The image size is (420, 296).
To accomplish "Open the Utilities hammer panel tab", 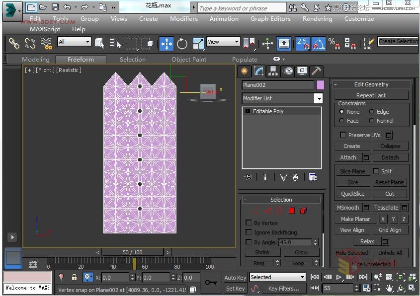I will [316, 71].
